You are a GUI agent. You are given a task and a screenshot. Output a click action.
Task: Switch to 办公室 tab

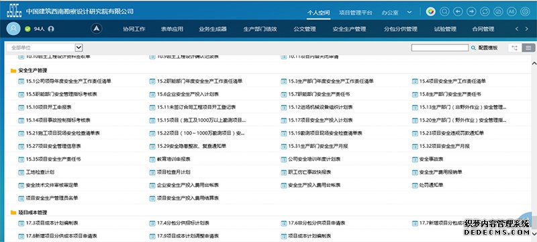pos(390,13)
